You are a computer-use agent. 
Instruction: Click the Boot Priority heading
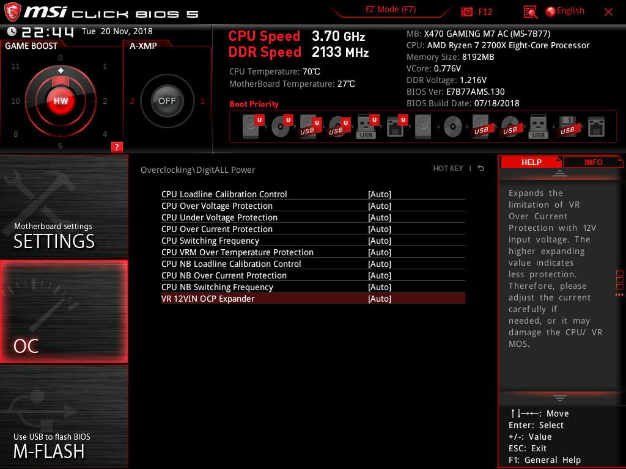pos(254,104)
